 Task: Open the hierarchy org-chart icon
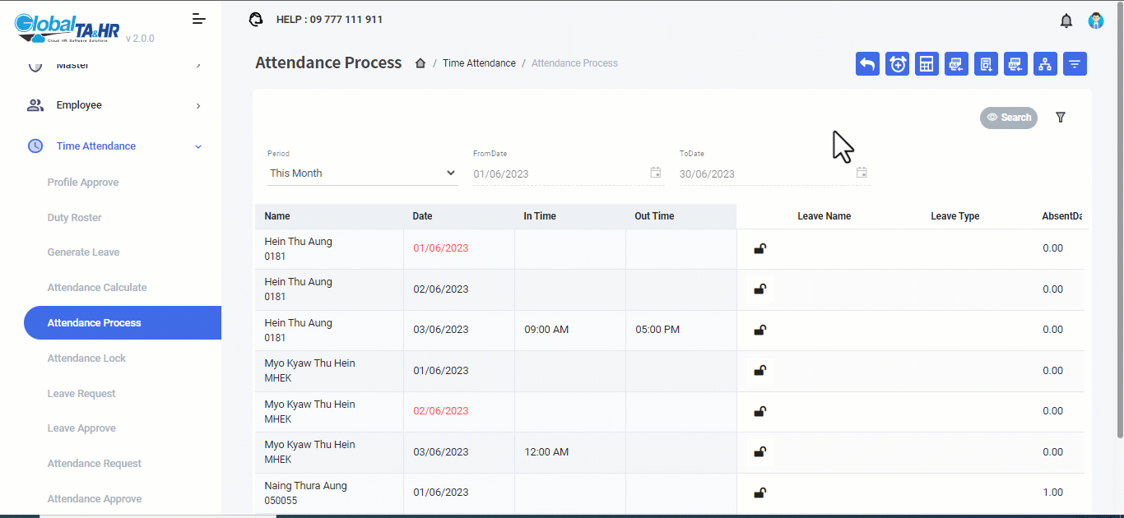click(x=1045, y=64)
